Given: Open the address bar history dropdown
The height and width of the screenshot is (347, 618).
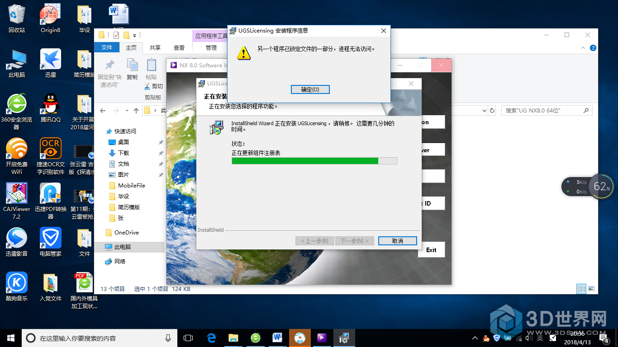Looking at the screenshot, I should coord(484,110).
